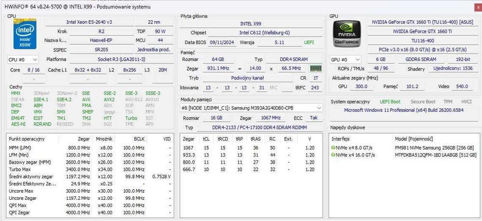Screen dimensions: 482x221
Task: Click the 6 GB video memory field
Action: [x=380, y=59]
